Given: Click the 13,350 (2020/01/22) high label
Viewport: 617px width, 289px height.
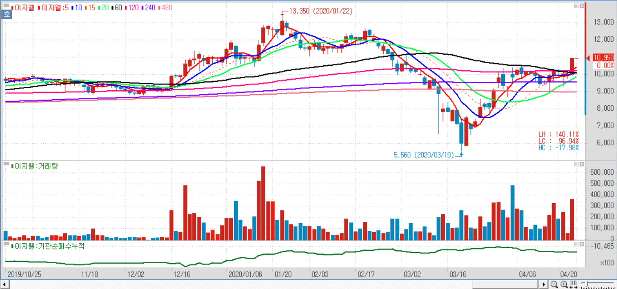Looking at the screenshot, I should (x=321, y=11).
